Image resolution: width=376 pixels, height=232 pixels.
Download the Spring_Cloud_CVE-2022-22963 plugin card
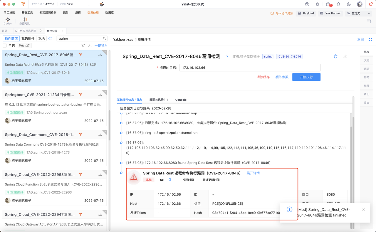100,174
